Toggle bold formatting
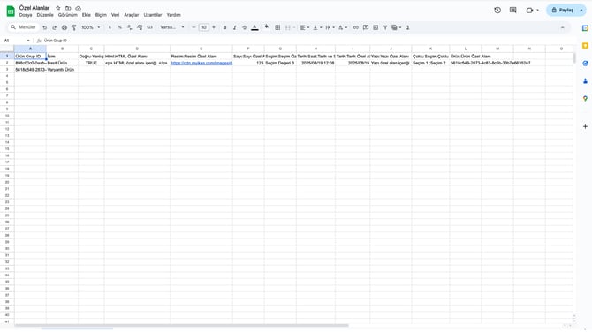This screenshot has width=592, height=332. click(x=224, y=27)
